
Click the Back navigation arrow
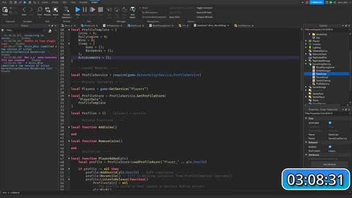(x=24, y=10)
